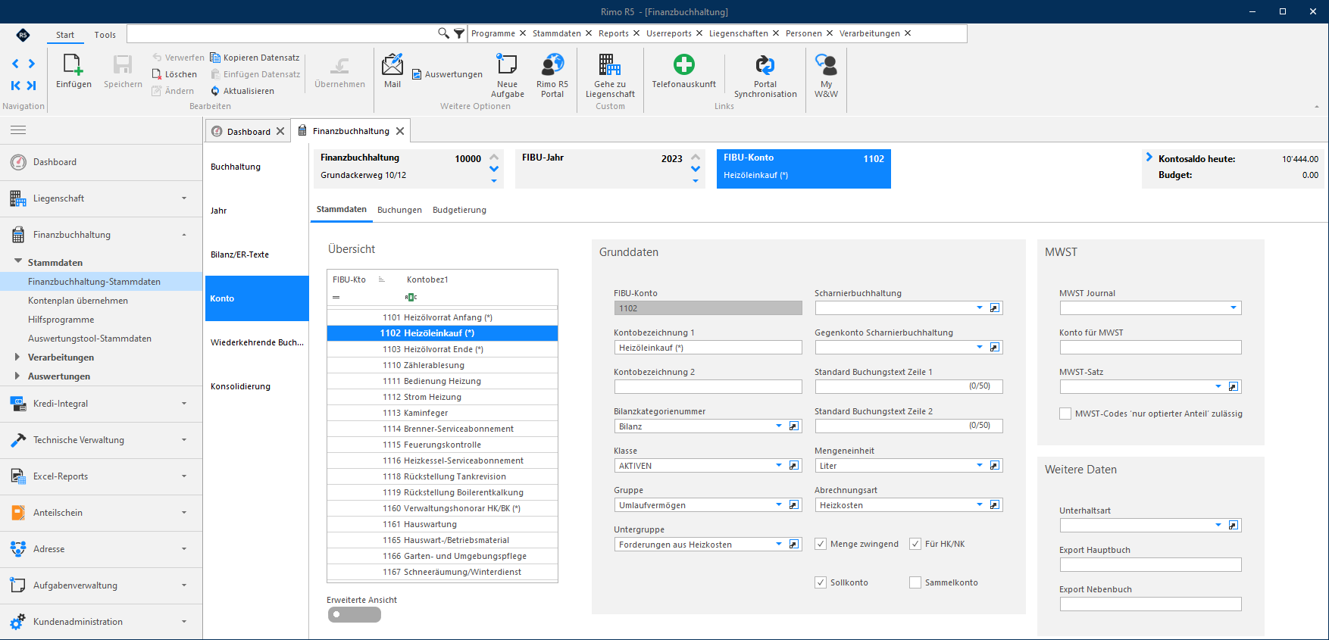Open the Abrechnungsart dropdown
This screenshot has width=1329, height=640.
(x=979, y=505)
